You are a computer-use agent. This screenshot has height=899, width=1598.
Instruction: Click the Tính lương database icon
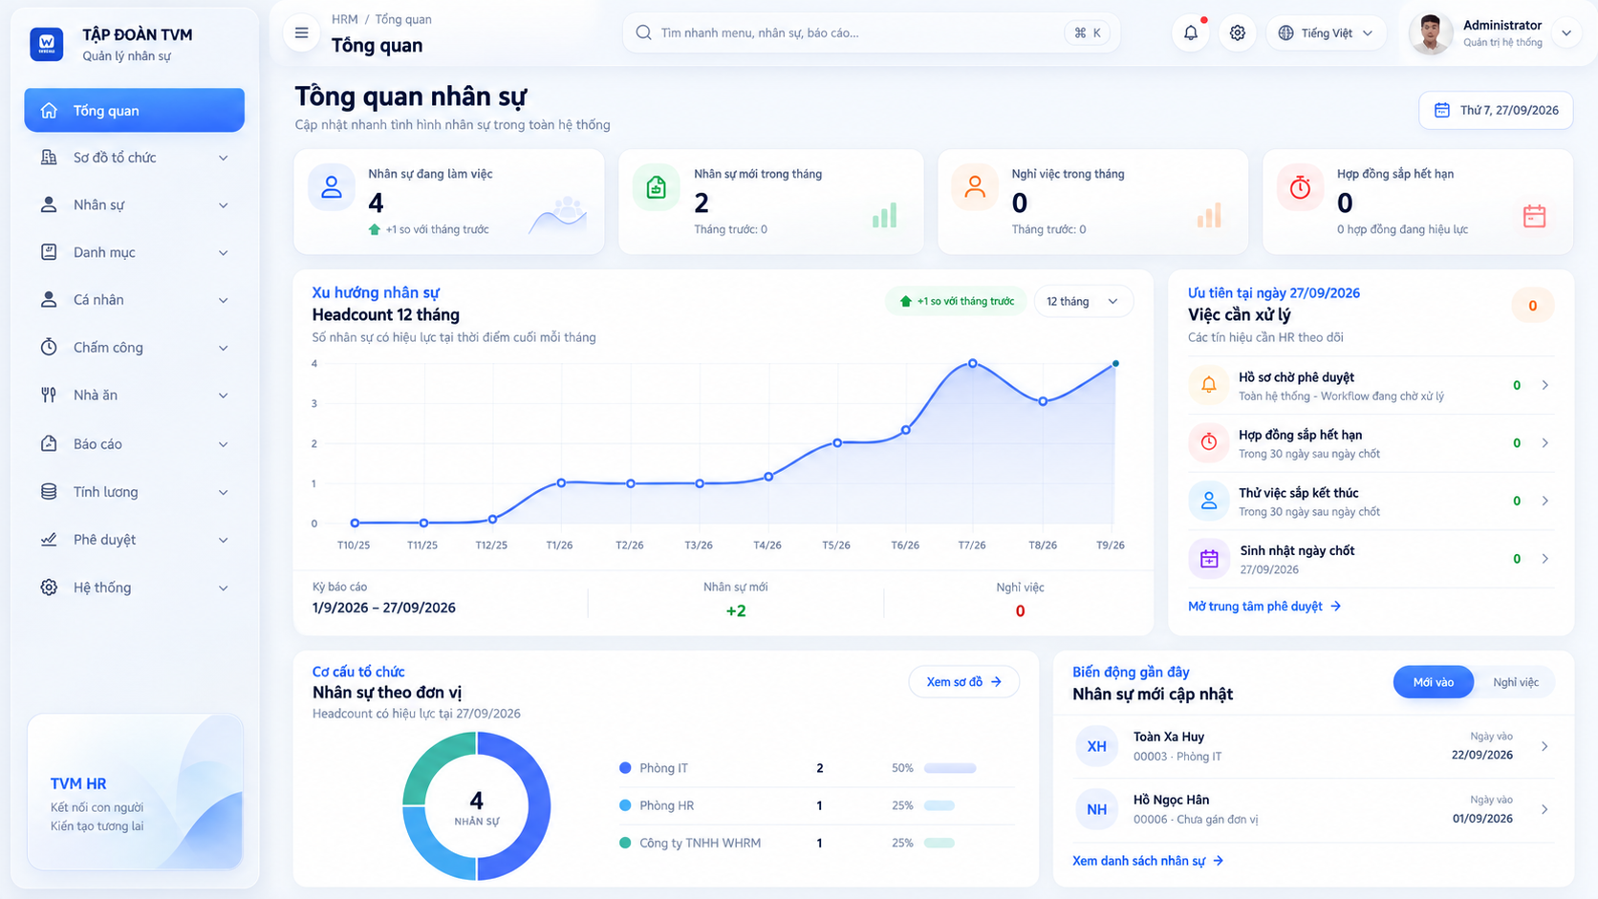tap(49, 491)
